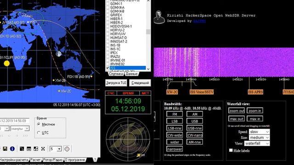Open the минуты time unit dropdown
This screenshot has height=165, width=294.
click(x=20, y=129)
